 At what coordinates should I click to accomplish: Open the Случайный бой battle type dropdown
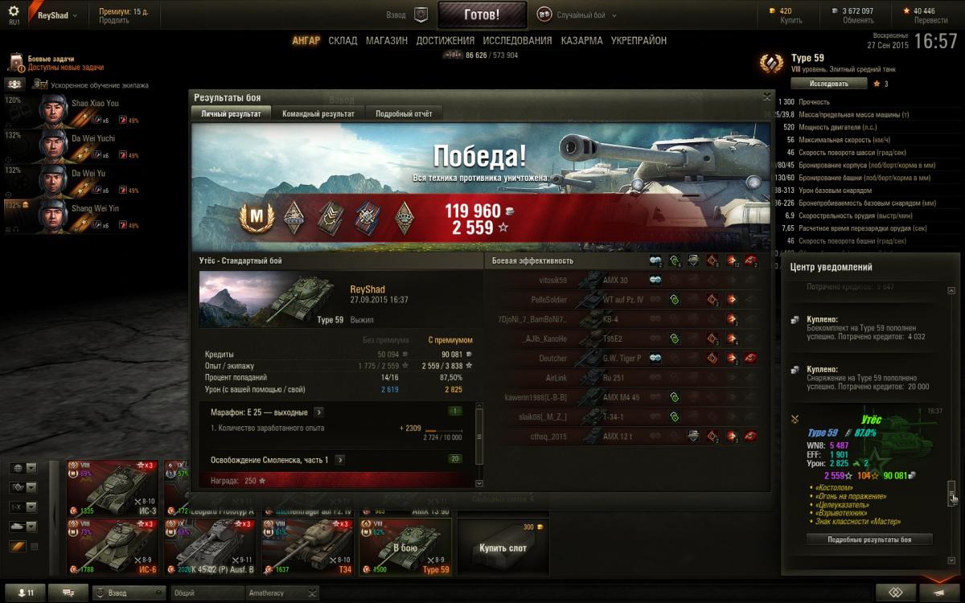coord(573,14)
